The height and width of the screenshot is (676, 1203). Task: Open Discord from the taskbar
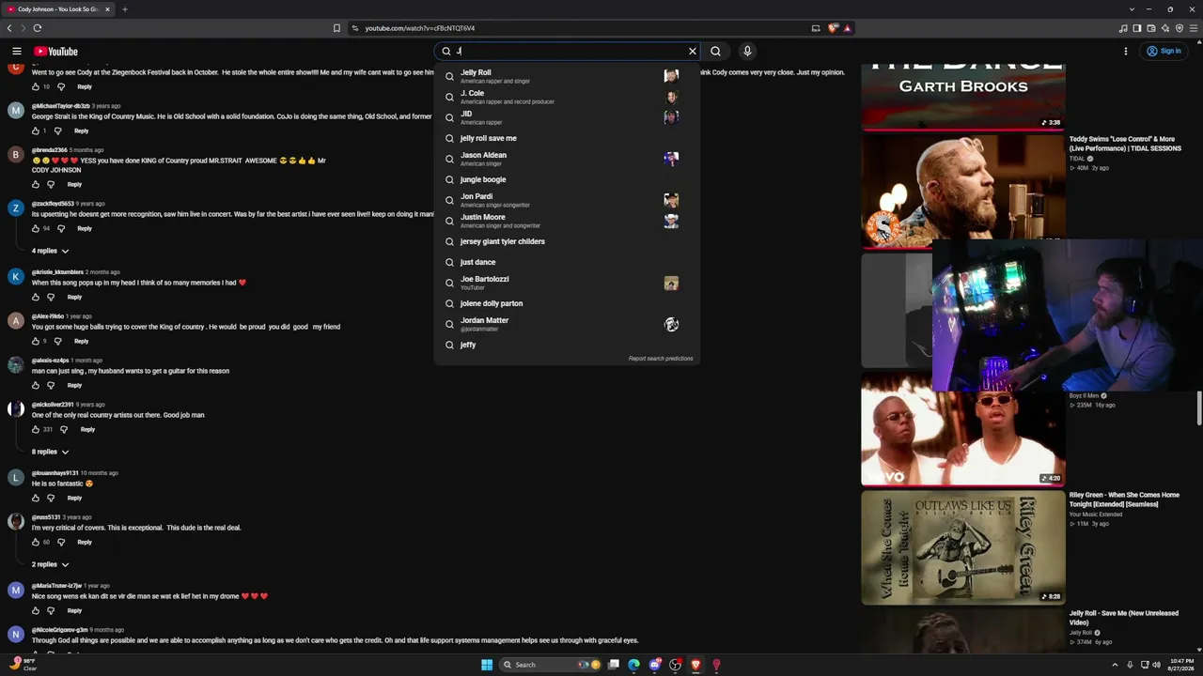tap(655, 665)
